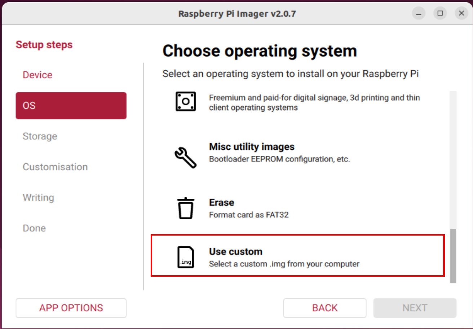Click the wrench icon for Misc utility images
Image resolution: width=473 pixels, height=329 pixels.
pyautogui.click(x=185, y=157)
